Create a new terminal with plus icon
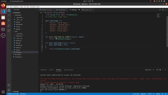The height and width of the screenshot is (95, 168). (153, 70)
